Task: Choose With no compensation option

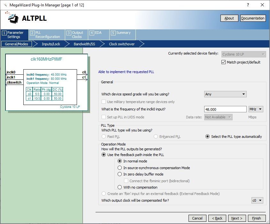Action: [x=120, y=187]
